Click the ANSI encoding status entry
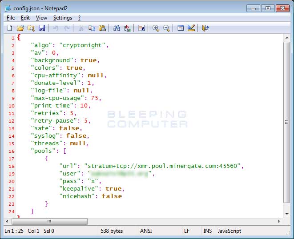Viewport: 294px width, 239px height. pyautogui.click(x=146, y=231)
